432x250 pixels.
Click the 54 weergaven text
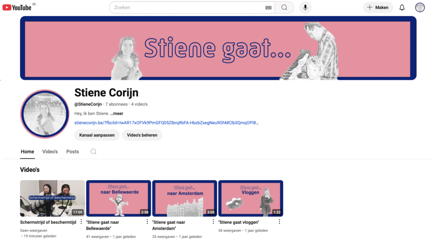(x=230, y=231)
